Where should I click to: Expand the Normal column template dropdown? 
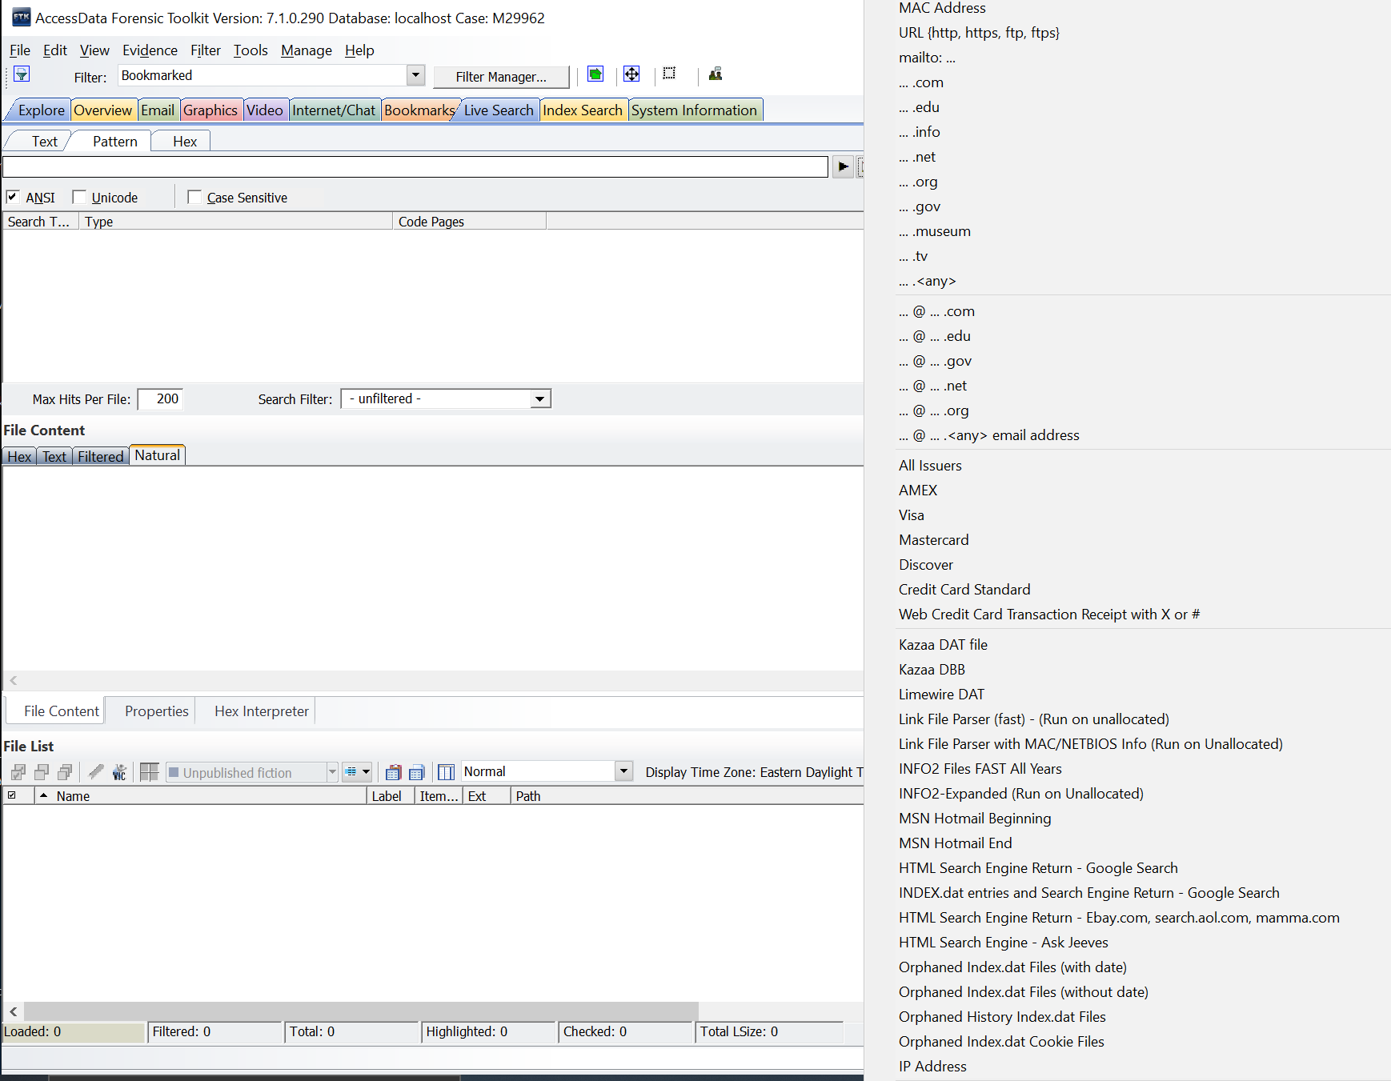pyautogui.click(x=623, y=771)
